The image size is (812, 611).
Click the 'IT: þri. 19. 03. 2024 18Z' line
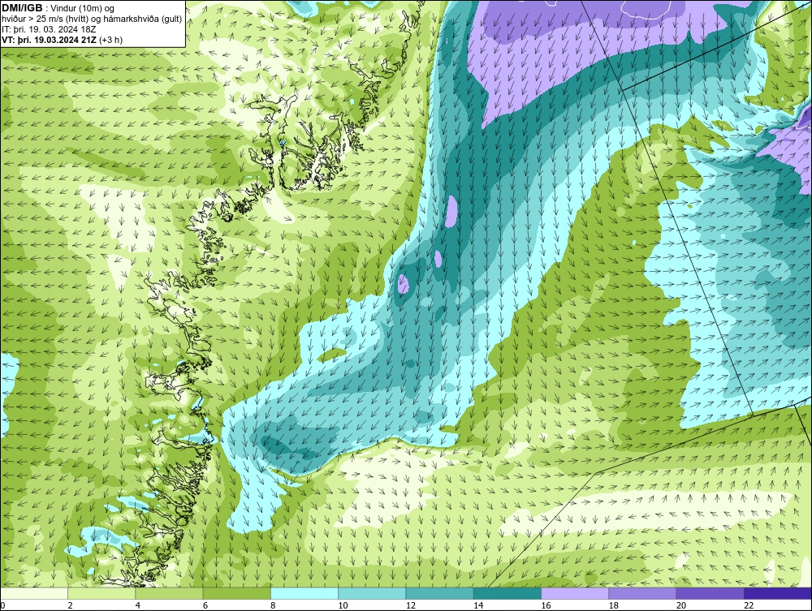pos(49,29)
